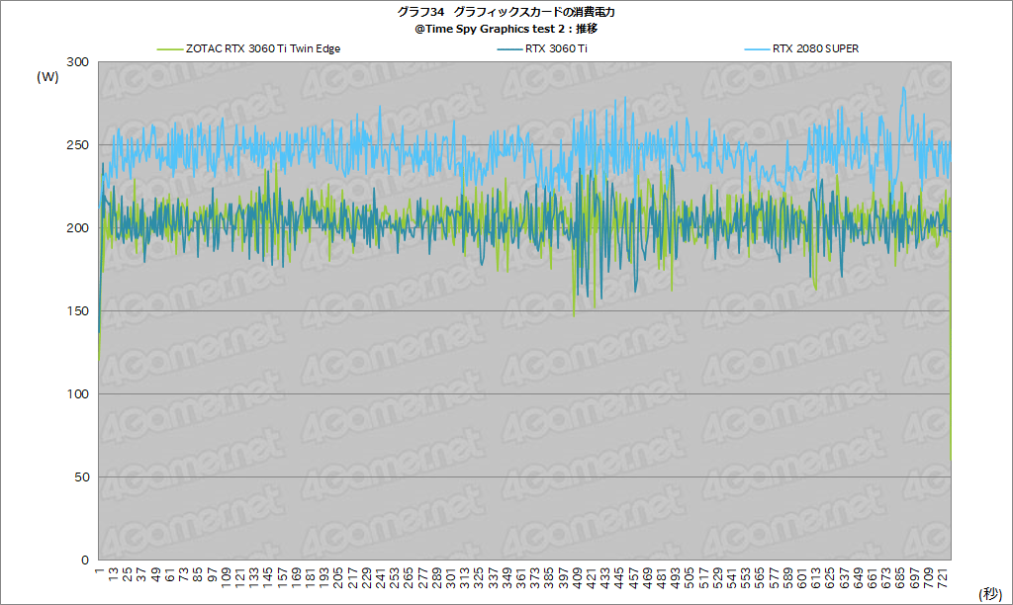The height and width of the screenshot is (605, 1013).
Task: Click the y-axis value '0'
Action: click(85, 561)
